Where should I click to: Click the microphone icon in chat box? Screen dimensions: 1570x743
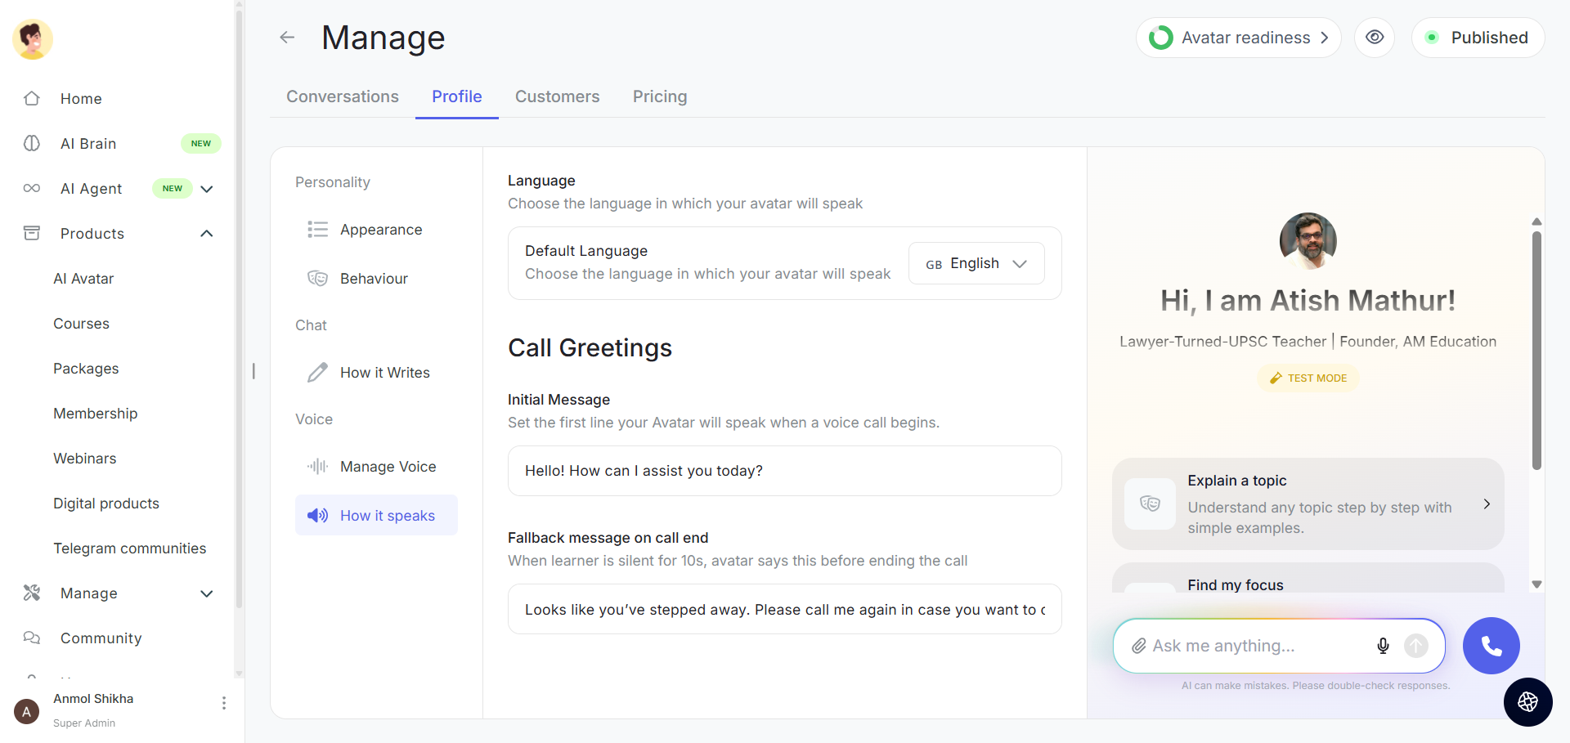tap(1383, 646)
